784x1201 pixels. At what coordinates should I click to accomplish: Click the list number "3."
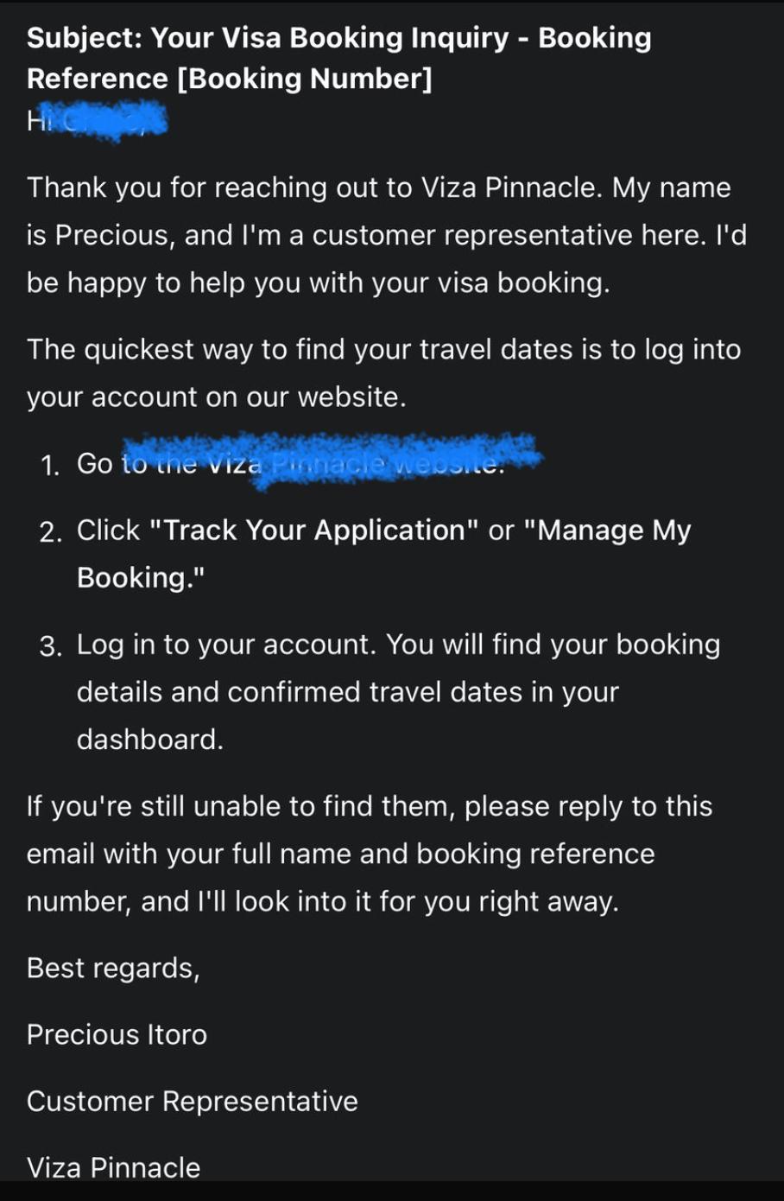pyautogui.click(x=51, y=646)
